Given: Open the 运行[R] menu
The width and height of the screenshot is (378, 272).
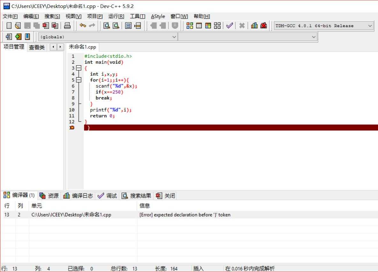Looking at the screenshot, I should pyautogui.click(x=116, y=16).
